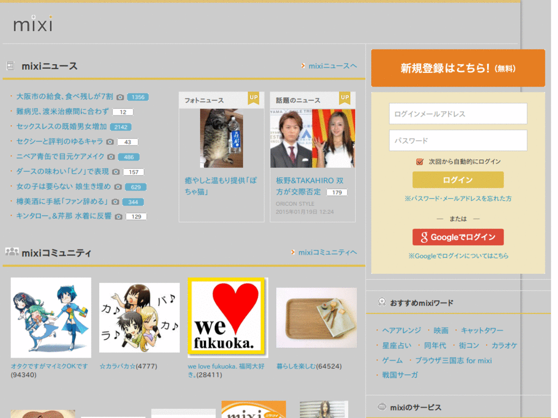The width and height of the screenshot is (558, 418).
Task: Click the Googleでログイン button
Action: click(458, 237)
